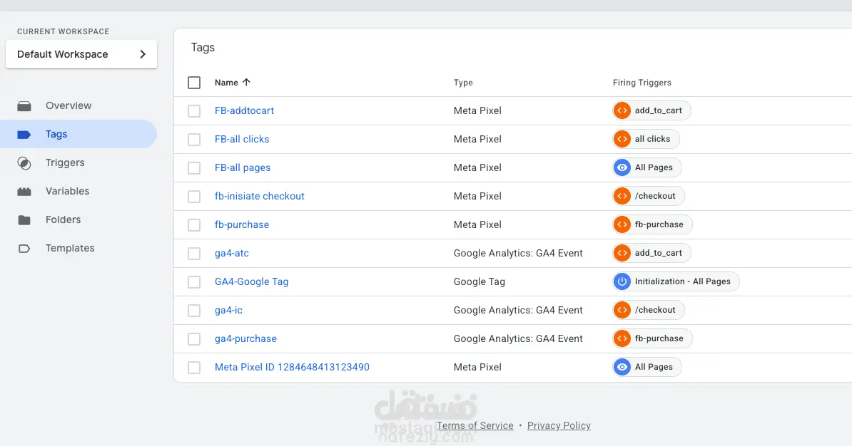
Task: Toggle Name column sort arrow
Action: [x=246, y=83]
